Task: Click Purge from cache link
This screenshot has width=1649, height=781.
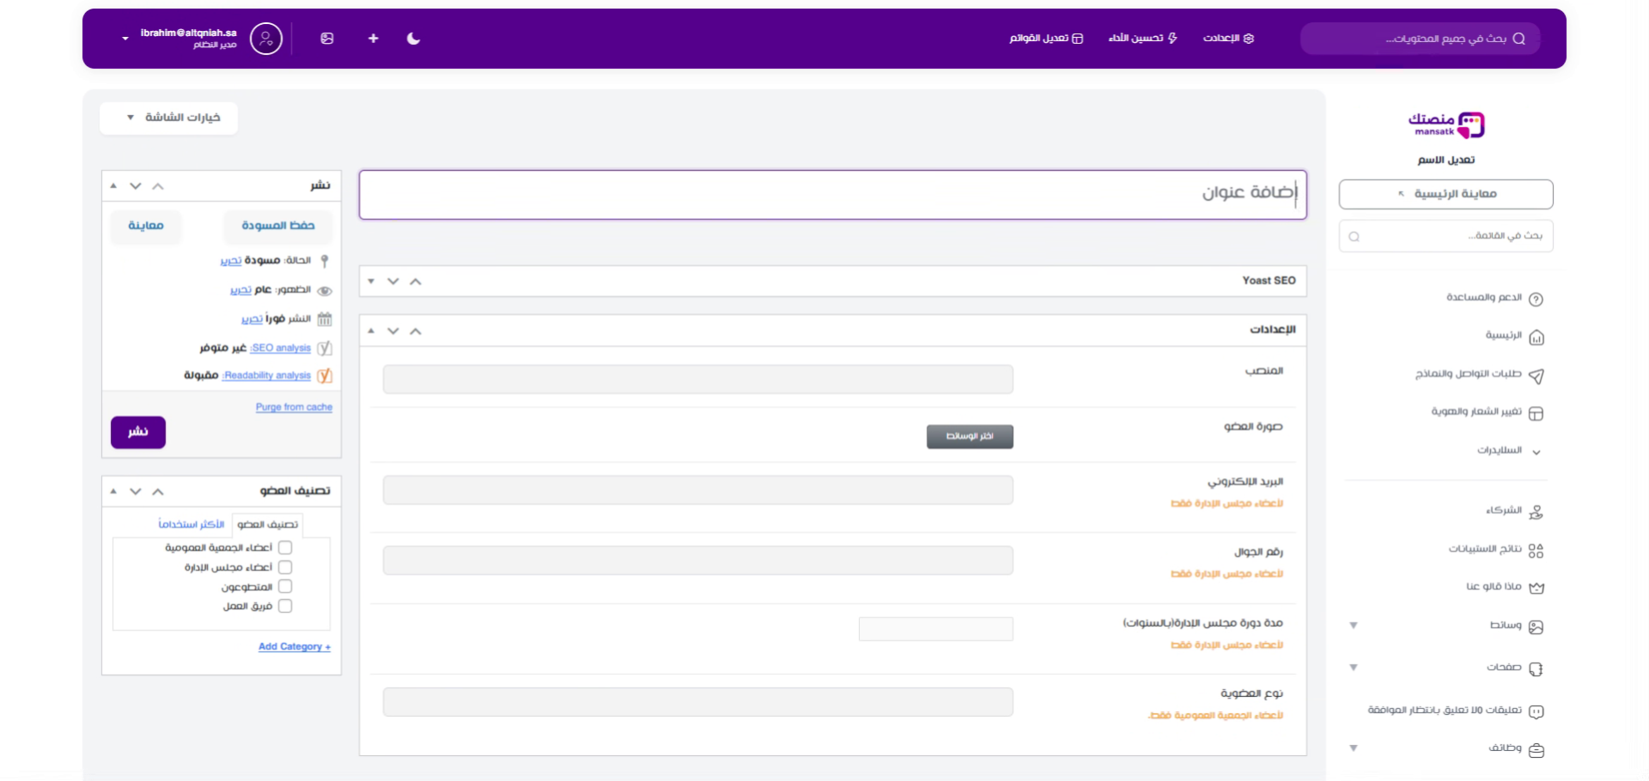Action: coord(294,408)
